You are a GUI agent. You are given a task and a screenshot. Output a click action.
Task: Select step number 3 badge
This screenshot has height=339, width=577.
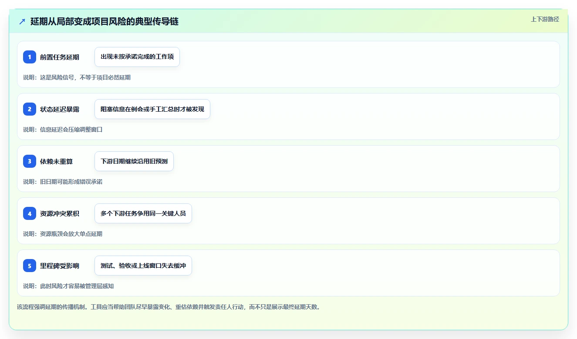point(30,161)
